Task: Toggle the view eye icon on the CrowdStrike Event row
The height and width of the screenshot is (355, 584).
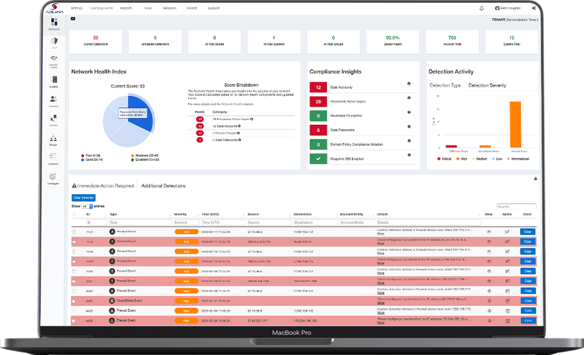Action: click(x=489, y=301)
